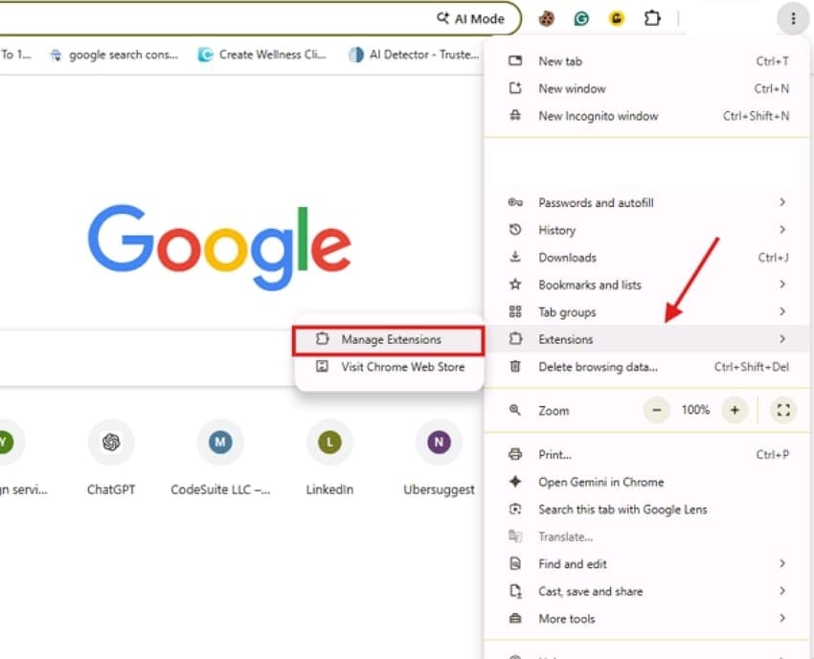Open Passwords and autofill submenu

(646, 202)
